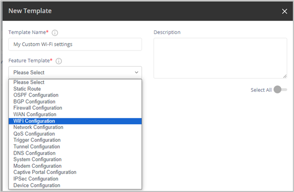This screenshot has height=192, width=294.
Task: Click the Template Name info icon
Action: (x=55, y=33)
